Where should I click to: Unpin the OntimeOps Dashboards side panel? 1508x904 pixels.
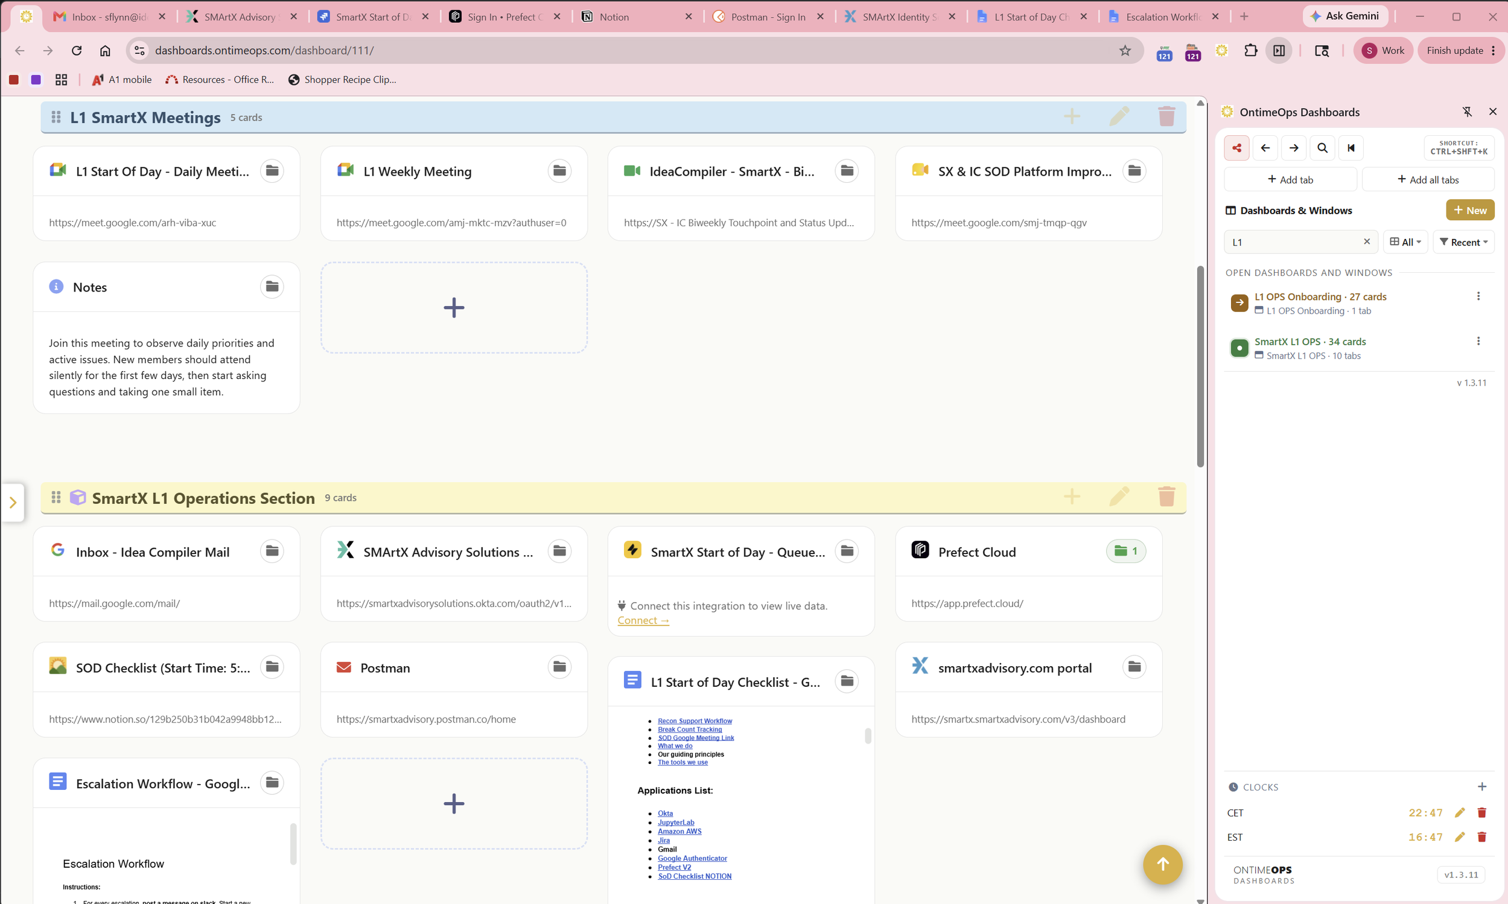pos(1467,112)
